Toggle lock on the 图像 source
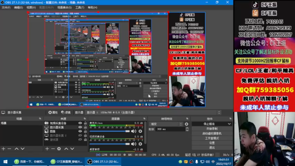295x166 pixels. point(85,131)
